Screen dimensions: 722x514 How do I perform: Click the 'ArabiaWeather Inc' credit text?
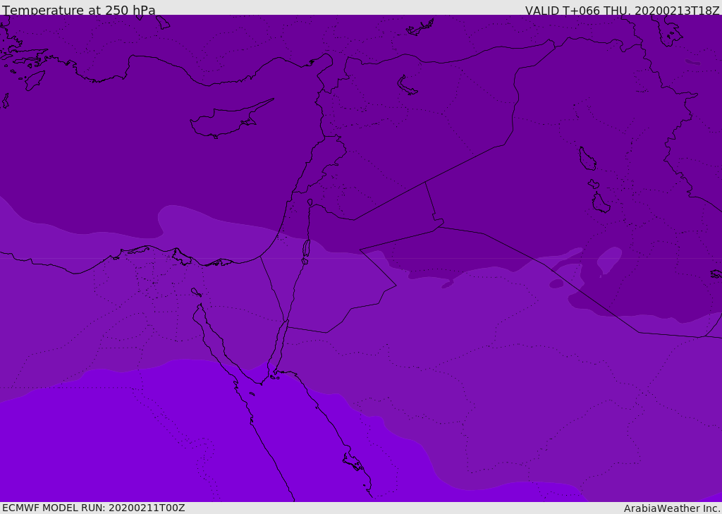point(671,508)
